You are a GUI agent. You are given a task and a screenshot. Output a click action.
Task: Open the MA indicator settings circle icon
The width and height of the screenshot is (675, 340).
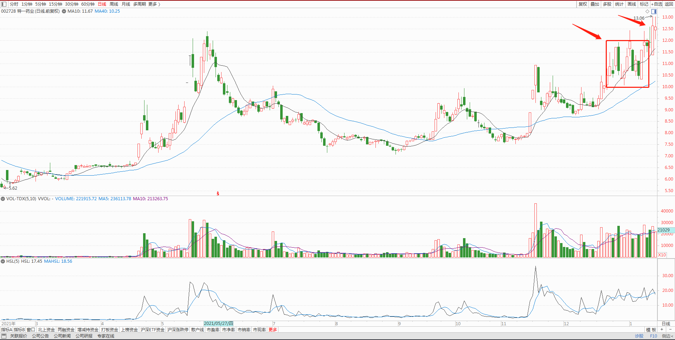[64, 11]
